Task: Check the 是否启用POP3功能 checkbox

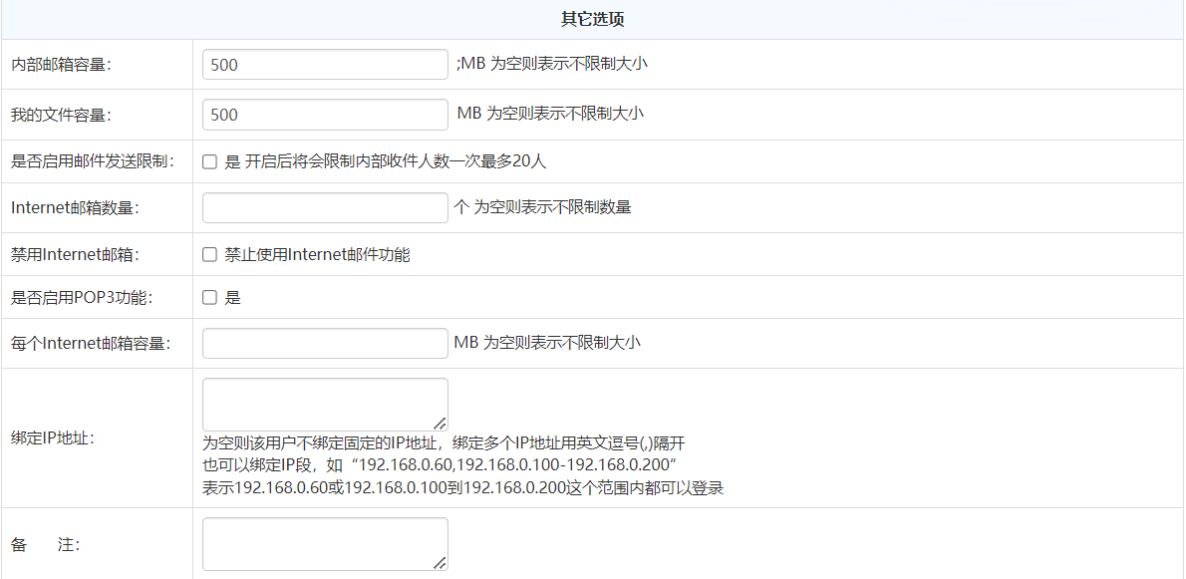Action: pos(209,297)
